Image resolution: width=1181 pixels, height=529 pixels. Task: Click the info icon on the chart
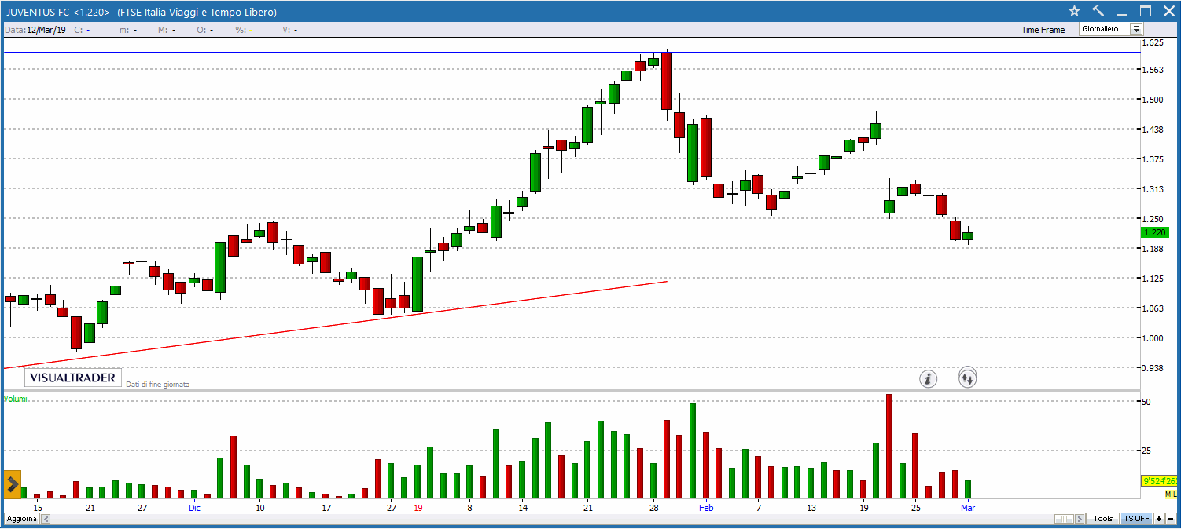929,379
